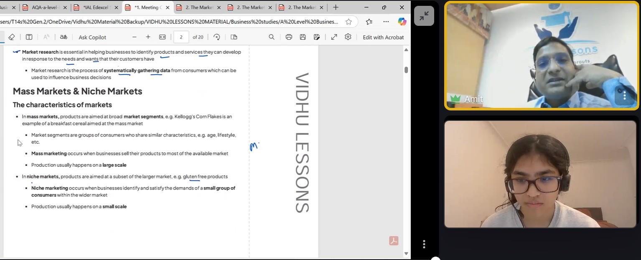Screen dimensions: 641x260
Task: Switch to the AQA-a-level tab
Action: (x=45, y=7)
